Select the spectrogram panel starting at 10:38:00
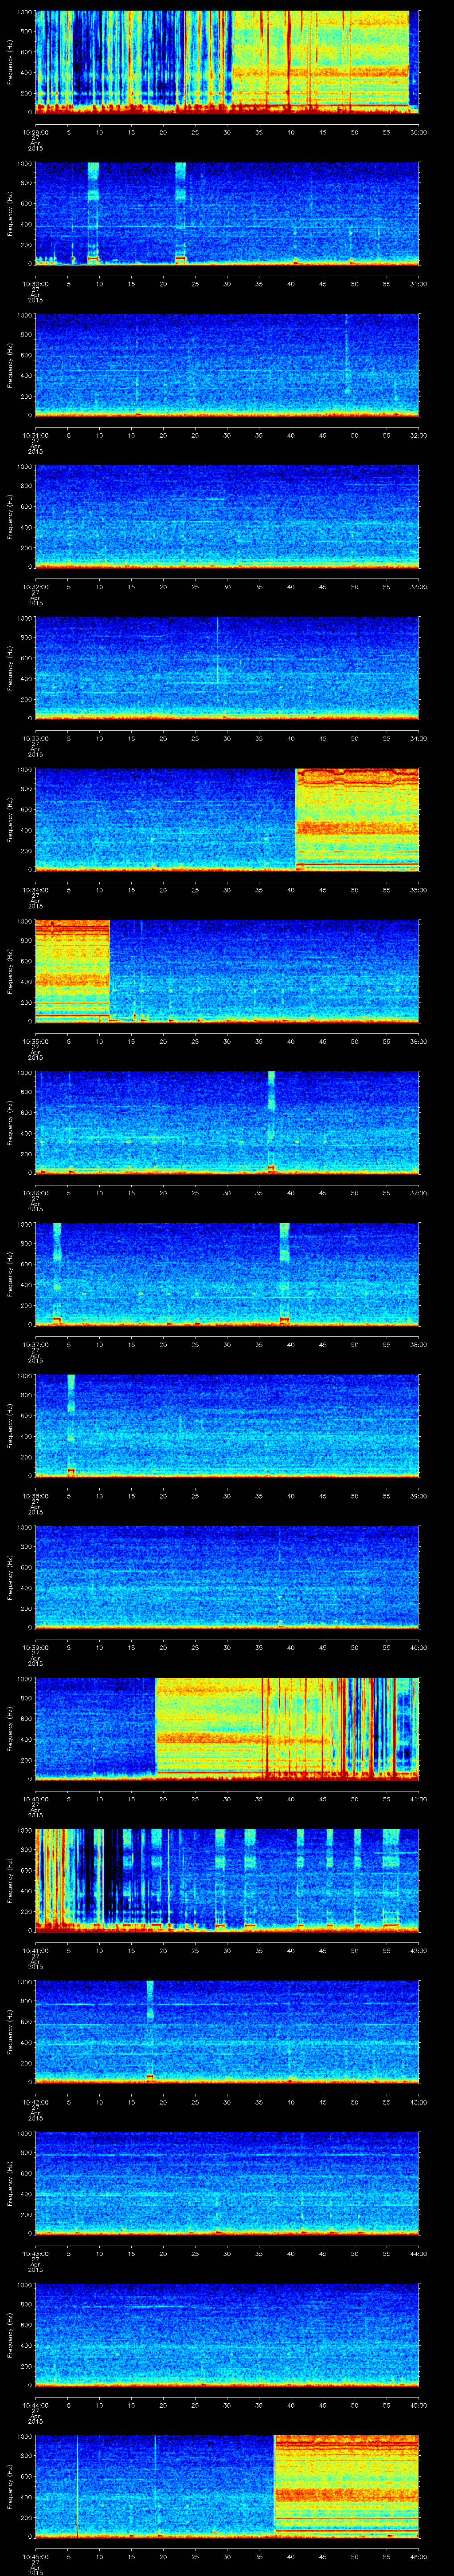The image size is (454, 2576). coord(227,1425)
